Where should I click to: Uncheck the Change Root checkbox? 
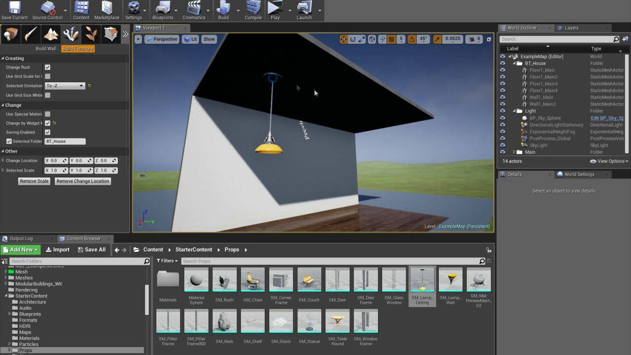48,68
